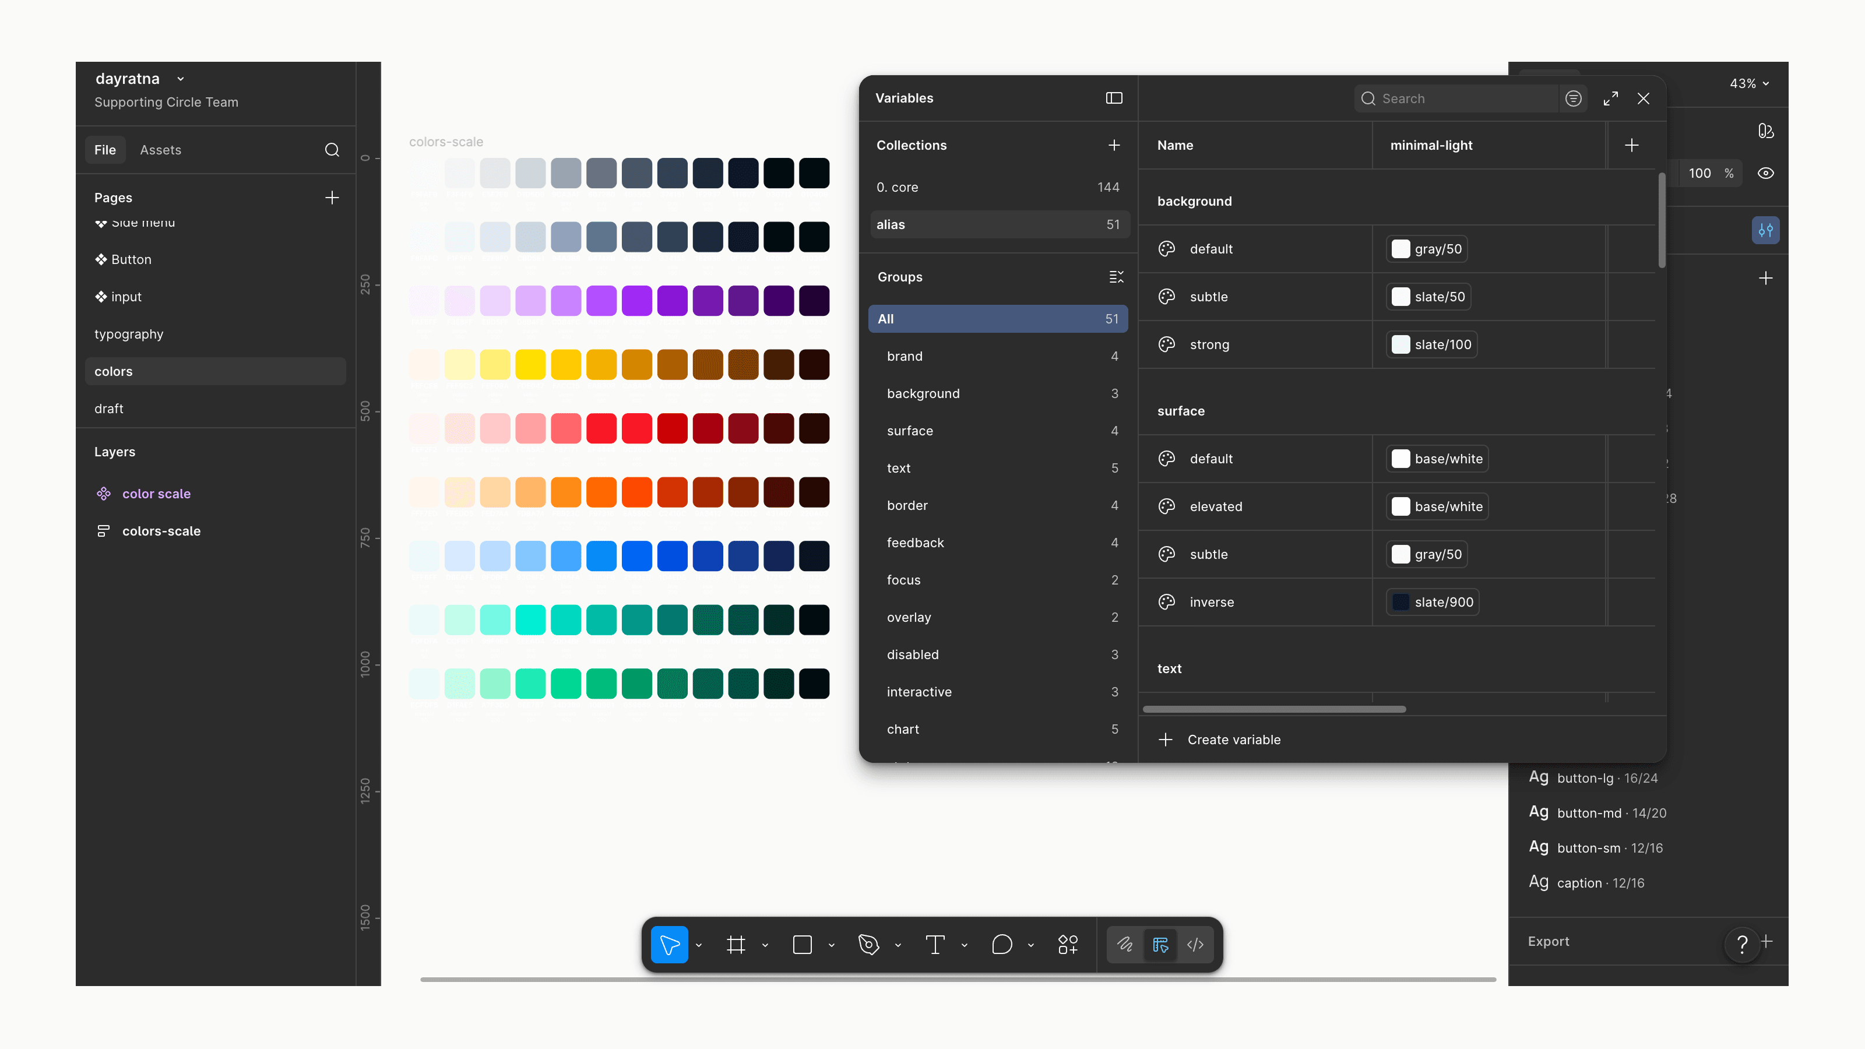Click the plus icon in right panel
1865x1049 pixels.
tap(1765, 278)
